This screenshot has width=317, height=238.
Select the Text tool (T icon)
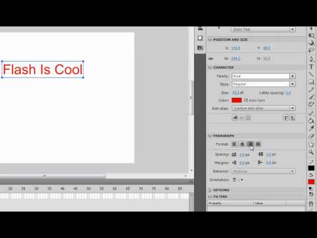pos(311,67)
